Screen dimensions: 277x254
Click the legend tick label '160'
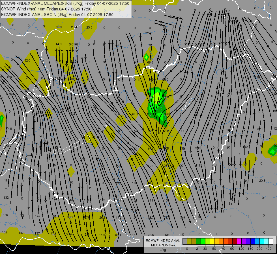250,249
